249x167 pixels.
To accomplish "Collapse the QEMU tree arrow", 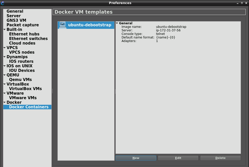I will click(5, 75).
